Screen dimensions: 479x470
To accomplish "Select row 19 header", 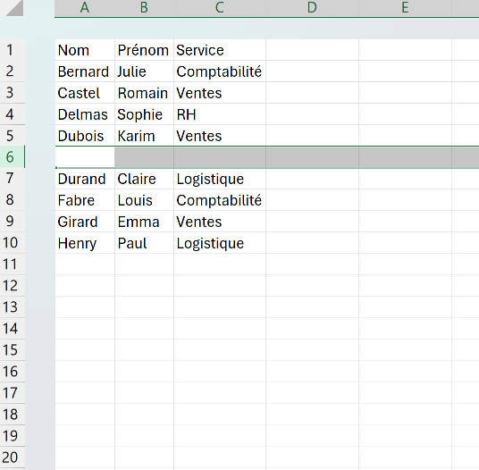I will [13, 436].
